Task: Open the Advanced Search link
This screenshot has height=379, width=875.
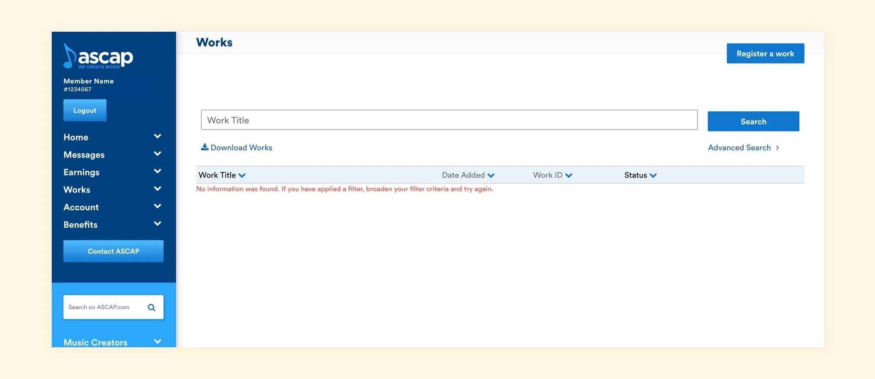Action: (x=739, y=148)
